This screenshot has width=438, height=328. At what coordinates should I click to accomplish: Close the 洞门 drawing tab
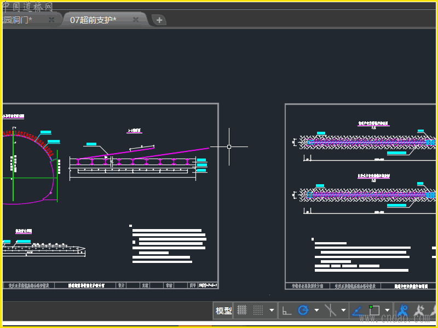pyautogui.click(x=51, y=20)
